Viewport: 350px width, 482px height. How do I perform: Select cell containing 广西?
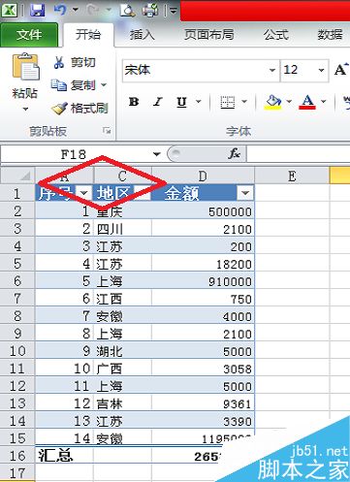(122, 369)
